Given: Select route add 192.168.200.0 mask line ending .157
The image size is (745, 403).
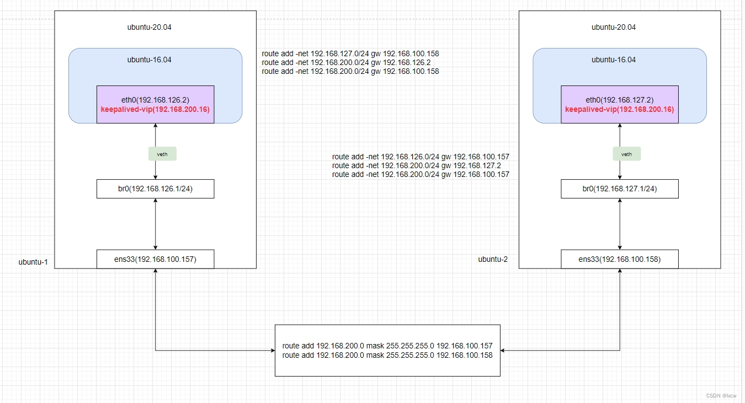Looking at the screenshot, I should 387,346.
